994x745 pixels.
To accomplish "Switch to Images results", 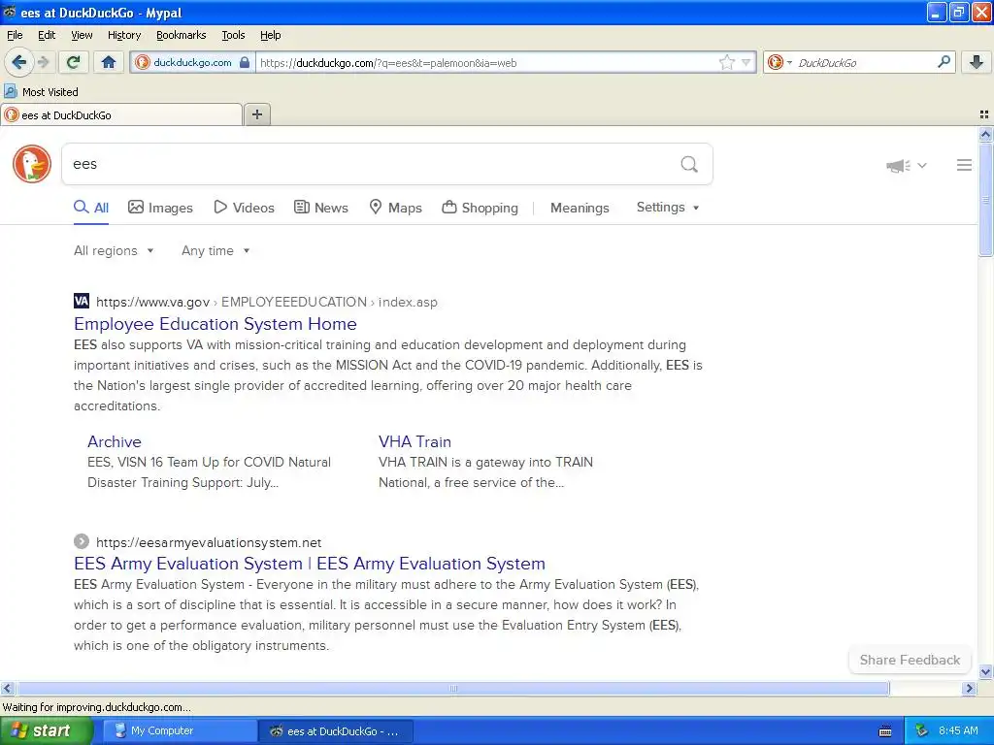I will (160, 208).
